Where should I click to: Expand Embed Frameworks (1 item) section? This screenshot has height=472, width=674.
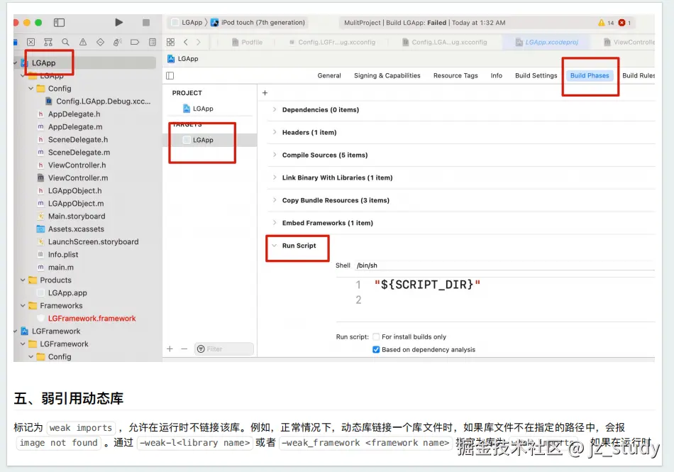coord(275,222)
